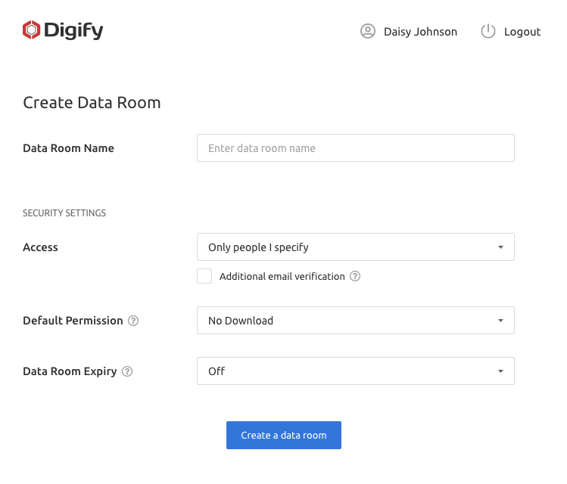The height and width of the screenshot is (484, 567).
Task: Click the Additional email verification label
Action: 282,277
